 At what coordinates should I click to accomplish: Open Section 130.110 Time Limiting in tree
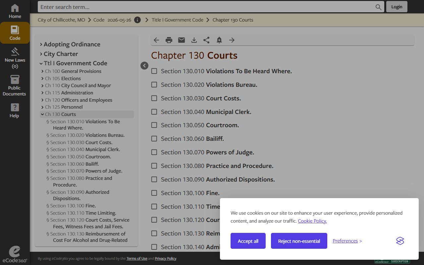(x=81, y=213)
